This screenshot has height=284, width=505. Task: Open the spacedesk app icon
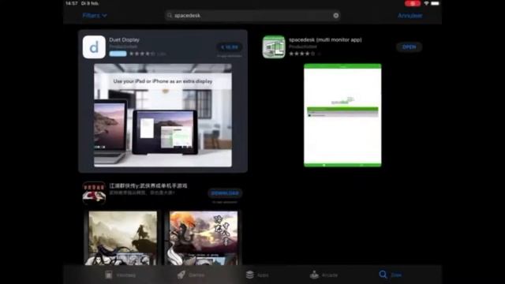[274, 47]
